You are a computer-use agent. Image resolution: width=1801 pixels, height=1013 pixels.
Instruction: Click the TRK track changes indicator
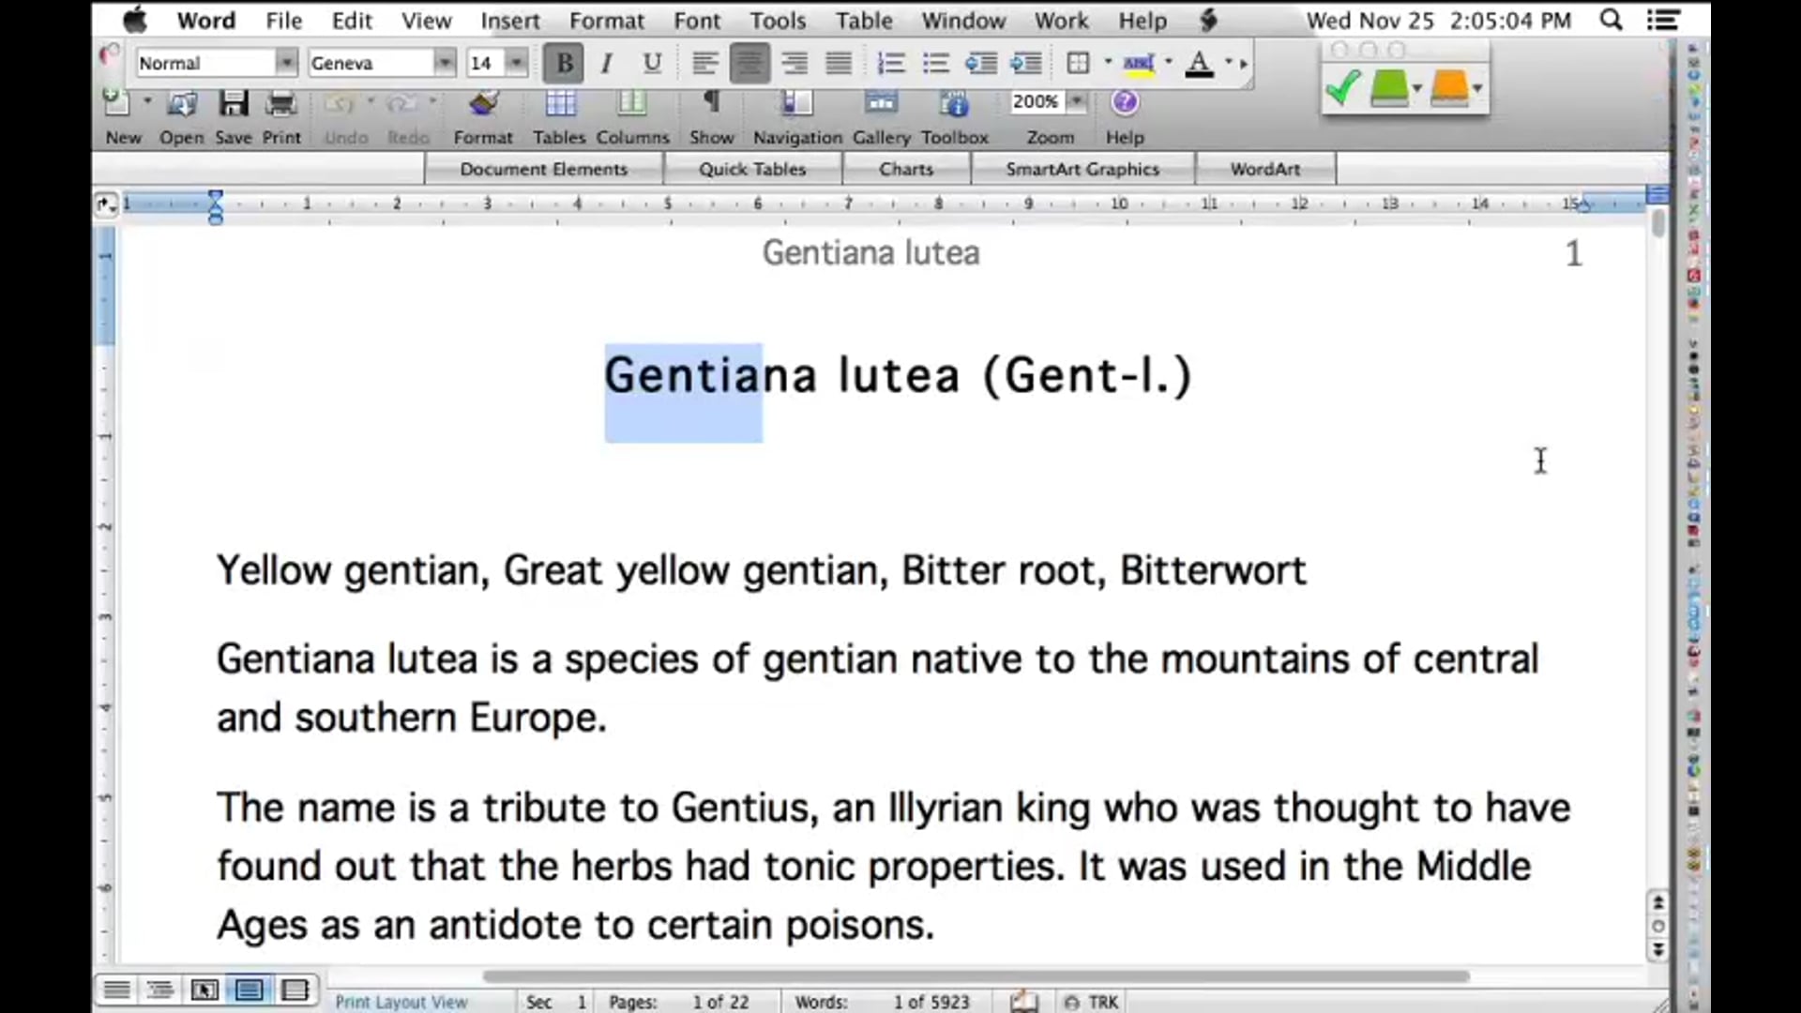tap(1102, 1002)
